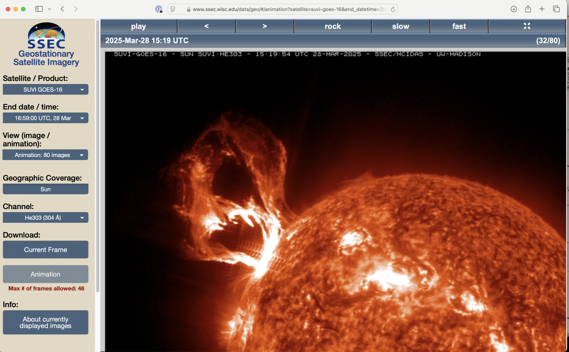The width and height of the screenshot is (569, 352).
Task: Select the Sun geographic coverage button
Action: coord(46,189)
